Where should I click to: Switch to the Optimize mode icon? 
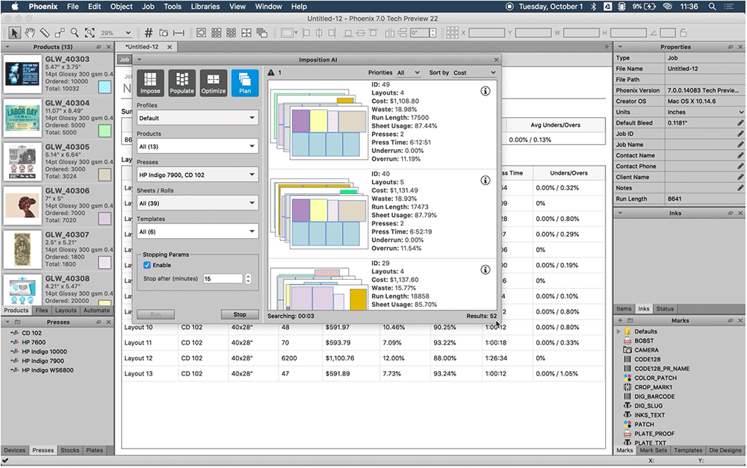(214, 82)
